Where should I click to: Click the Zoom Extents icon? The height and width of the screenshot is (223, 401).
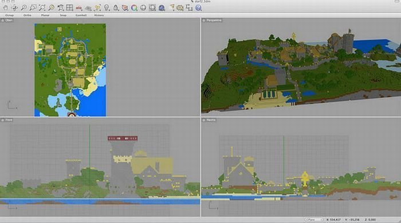(42, 8)
